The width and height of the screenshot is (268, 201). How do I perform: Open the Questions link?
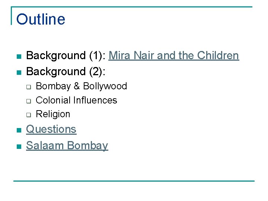[x=51, y=129]
